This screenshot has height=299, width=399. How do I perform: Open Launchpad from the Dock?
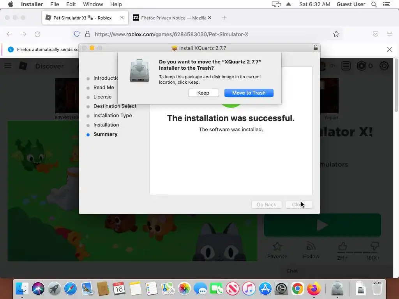[x=54, y=288]
